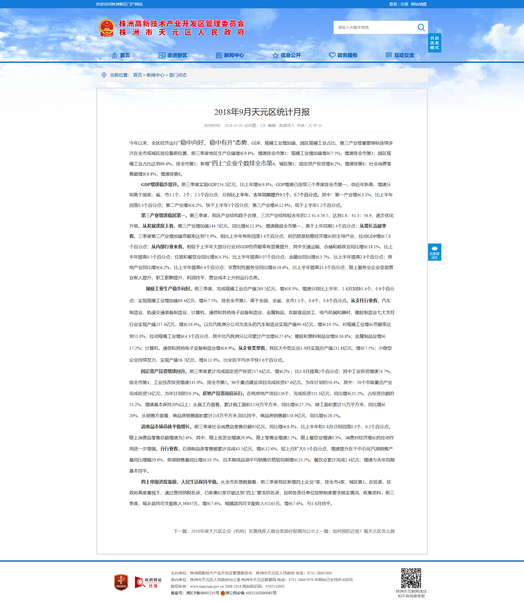Open the 网站地图 link
Viewport: 524px width, 604px height.
pos(419,4)
